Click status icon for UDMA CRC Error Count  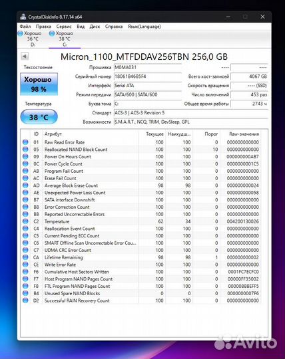25,250
